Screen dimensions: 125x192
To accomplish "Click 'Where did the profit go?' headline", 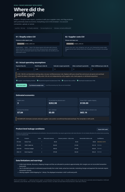I will (29, 12).
